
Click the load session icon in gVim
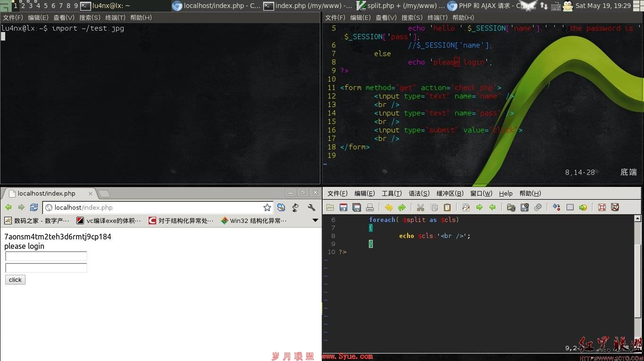point(511,207)
